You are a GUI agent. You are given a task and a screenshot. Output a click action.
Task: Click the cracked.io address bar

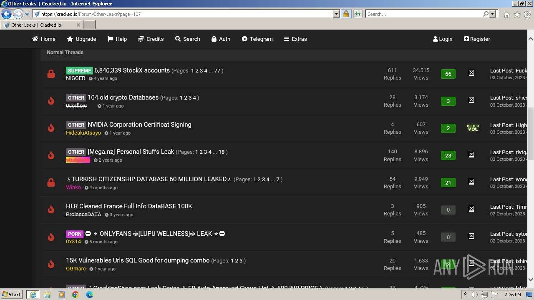(183, 14)
